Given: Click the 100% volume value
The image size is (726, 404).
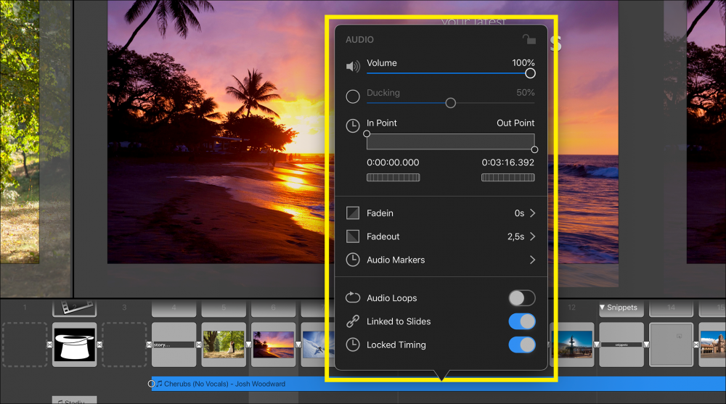Looking at the screenshot, I should [523, 62].
